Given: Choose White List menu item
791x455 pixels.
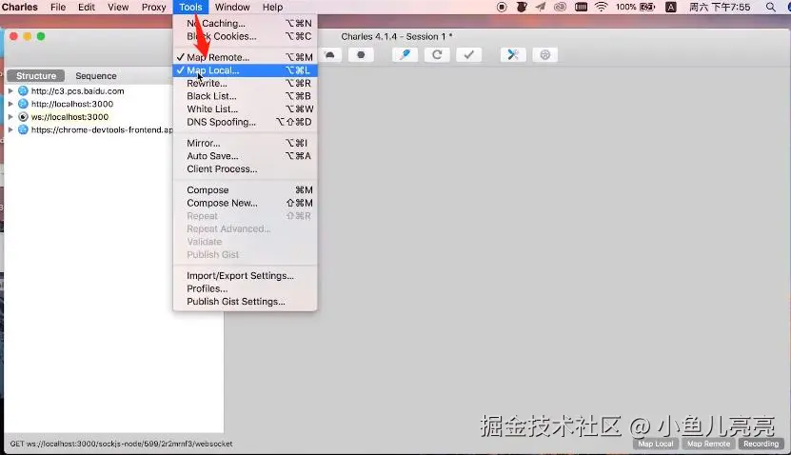Looking at the screenshot, I should (x=246, y=109).
